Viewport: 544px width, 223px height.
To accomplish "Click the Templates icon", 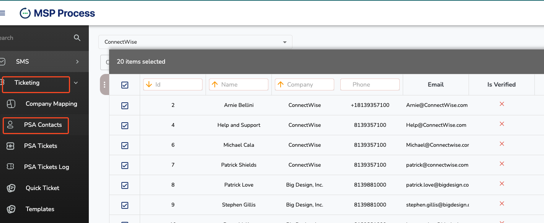I will tap(11, 209).
